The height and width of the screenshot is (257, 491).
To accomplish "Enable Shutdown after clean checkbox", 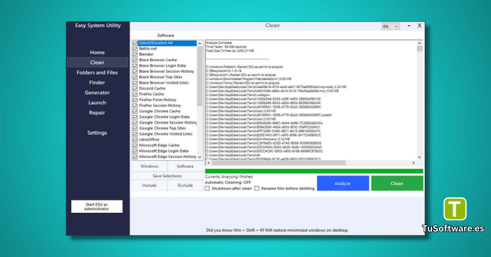I will coord(207,188).
